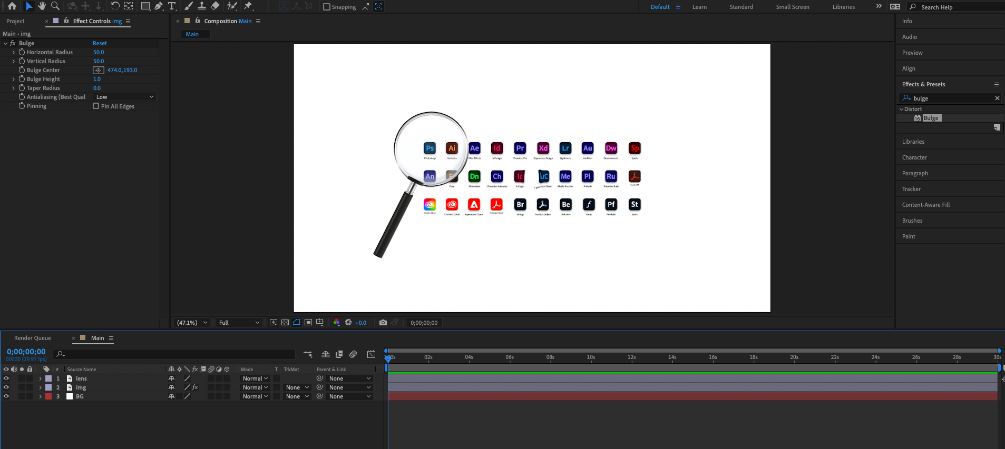Select the Puppet Pin tool
Screen dimensions: 1005x449
click(248, 6)
